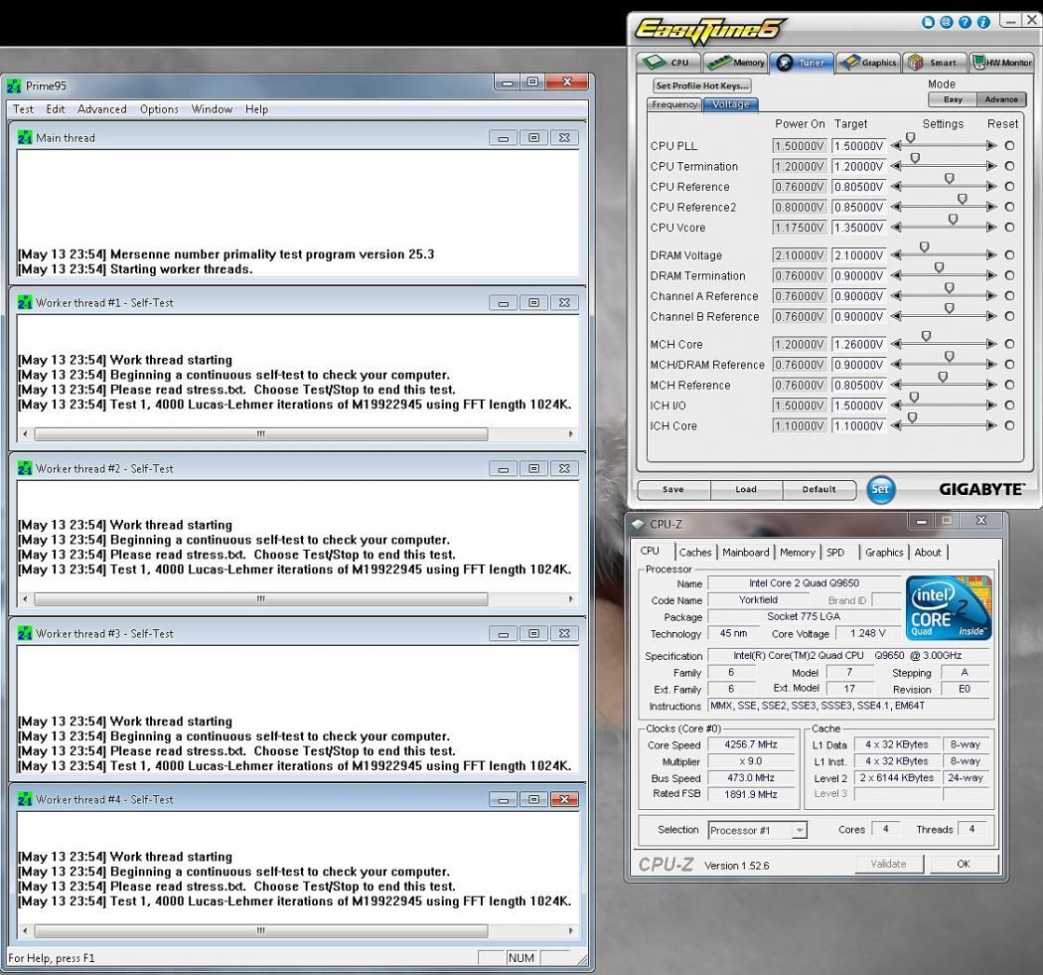1043x975 pixels.
Task: Click the DRAM Voltage slider handle
Action: [x=924, y=247]
